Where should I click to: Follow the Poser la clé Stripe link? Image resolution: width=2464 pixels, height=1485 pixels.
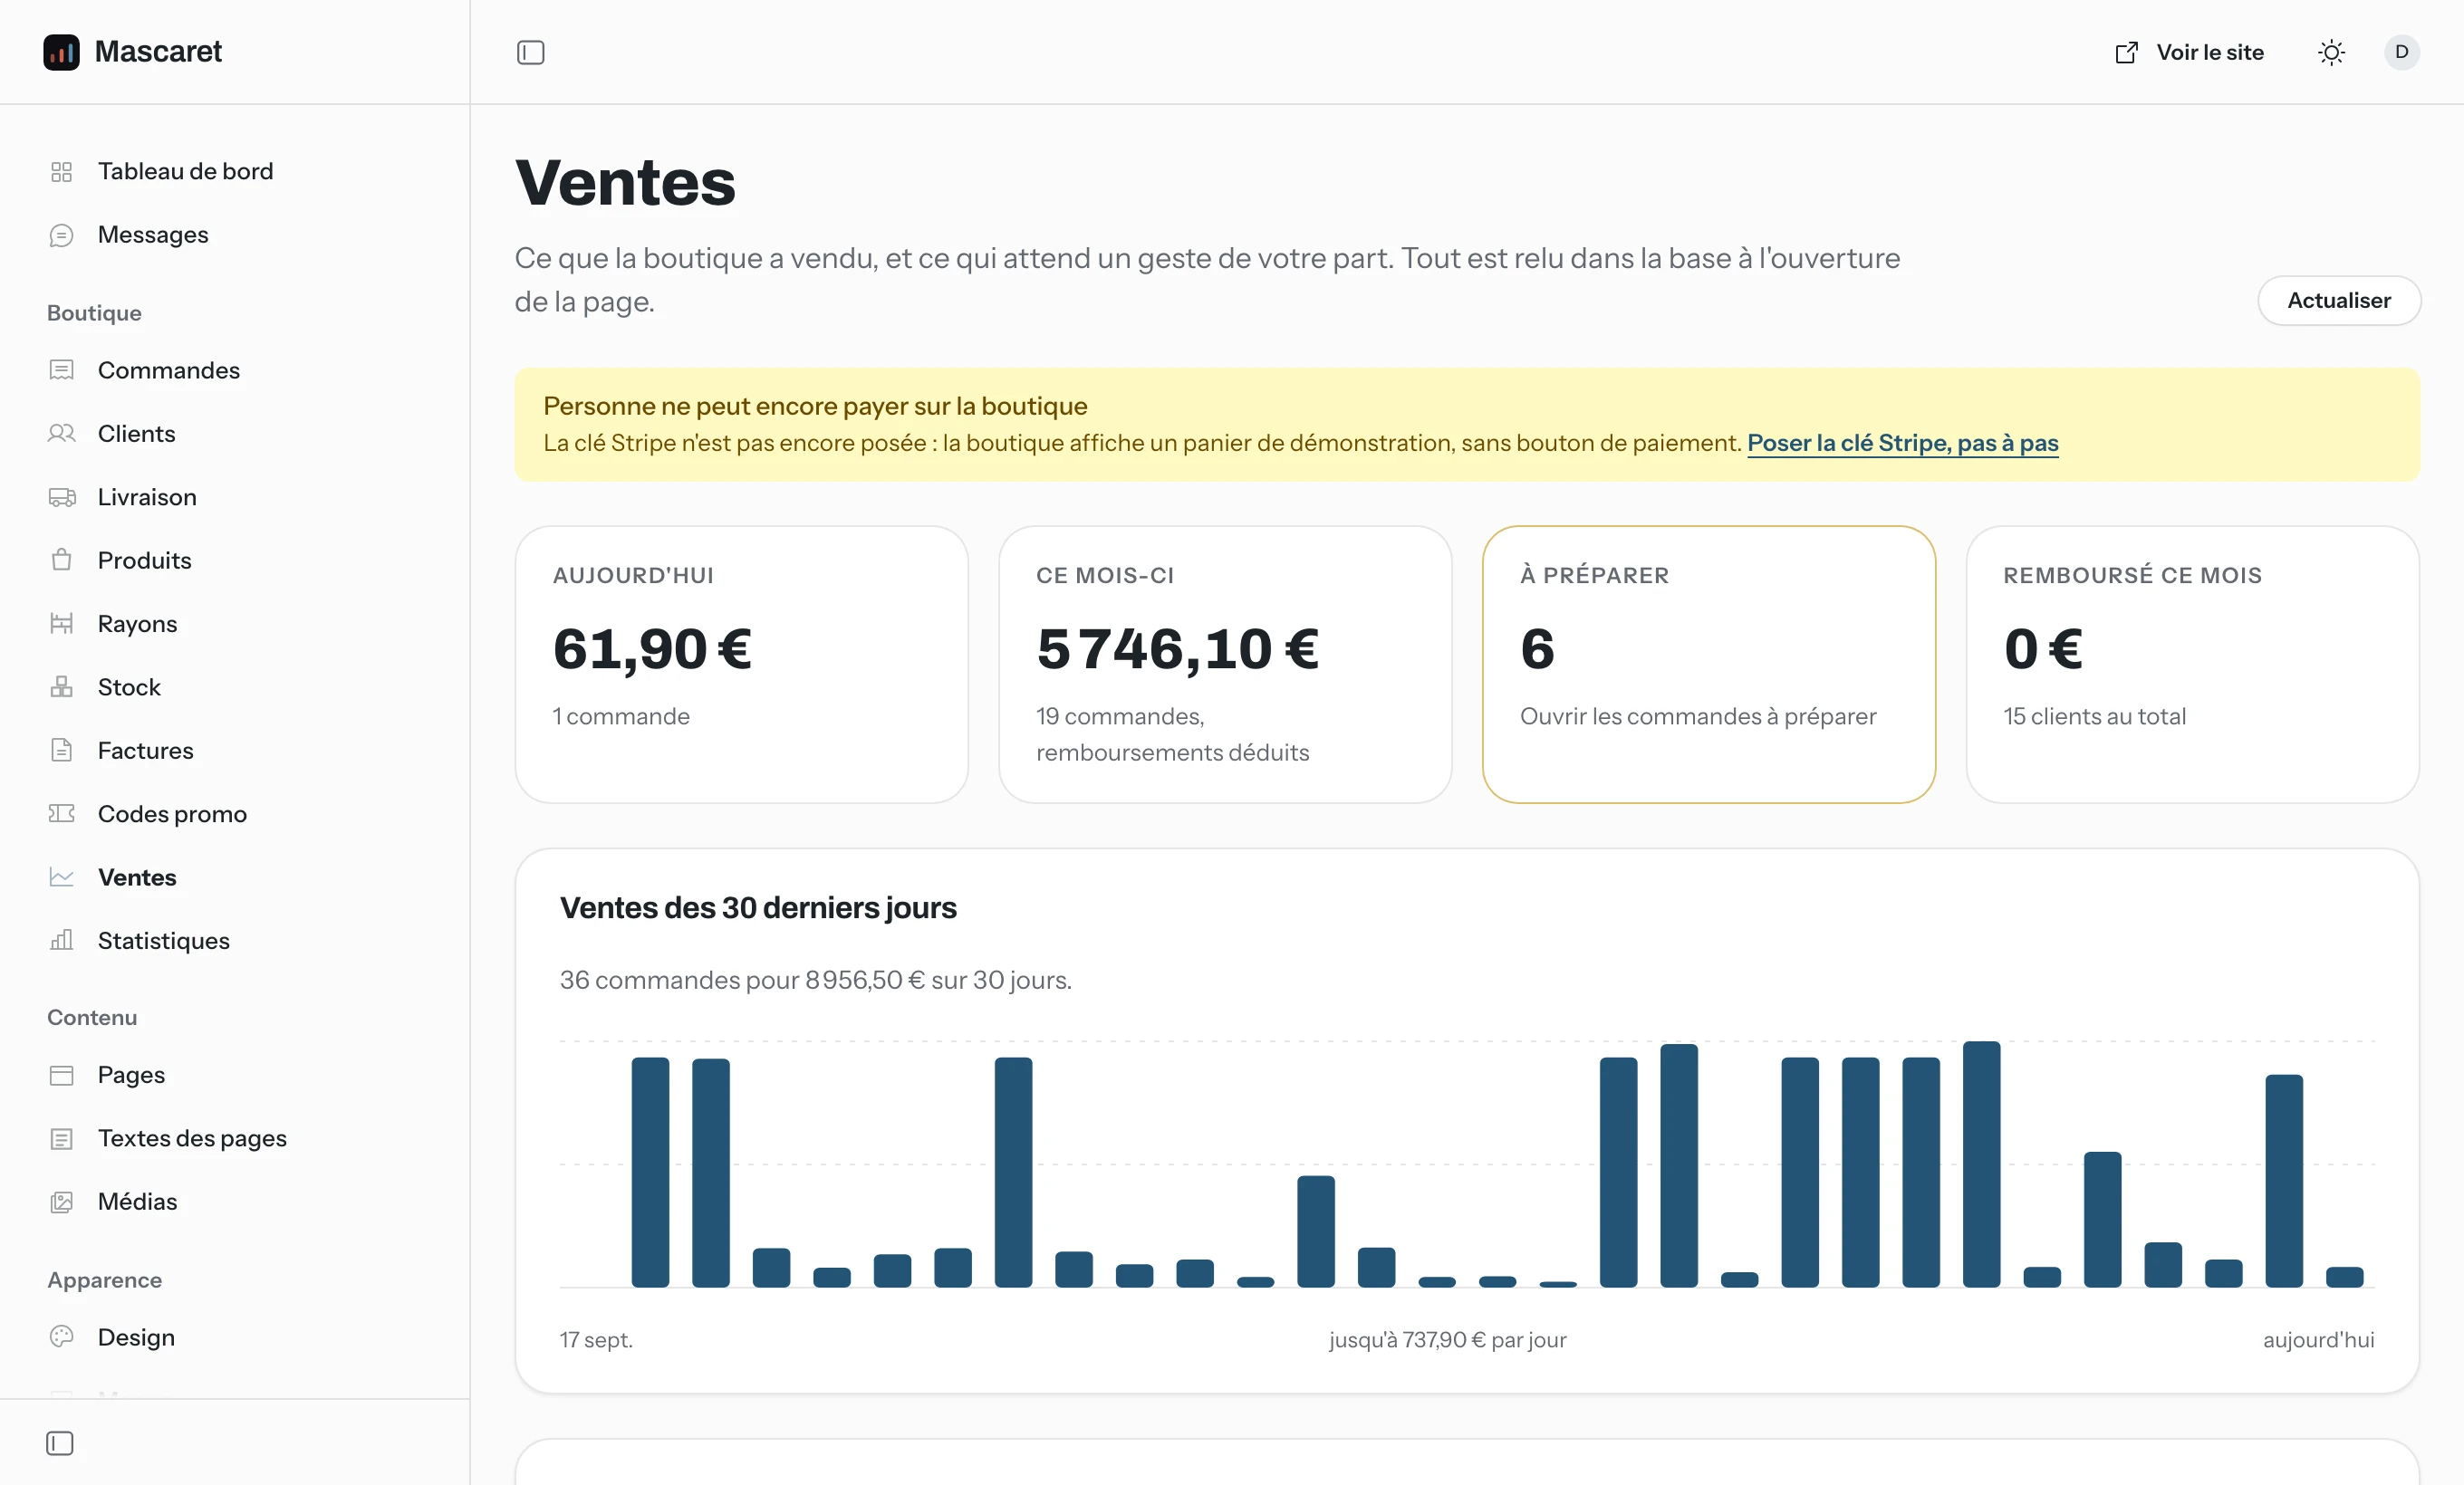click(1902, 443)
